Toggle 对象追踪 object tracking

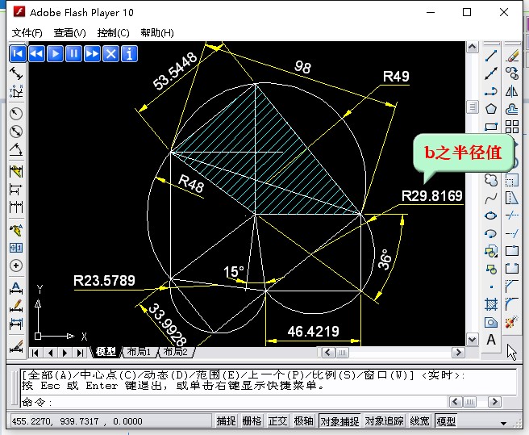click(385, 421)
